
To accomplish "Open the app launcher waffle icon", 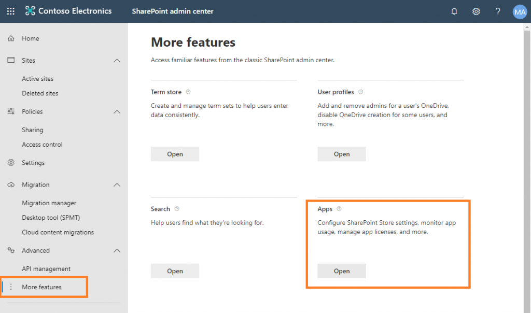I will 11,11.
